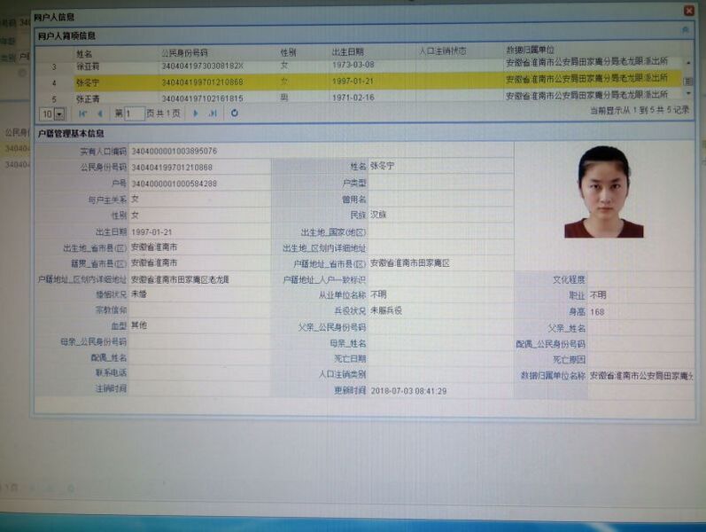The width and height of the screenshot is (706, 532).
Task: Click the form's 出生日期 field showing 1997-01-21
Action: (200, 231)
